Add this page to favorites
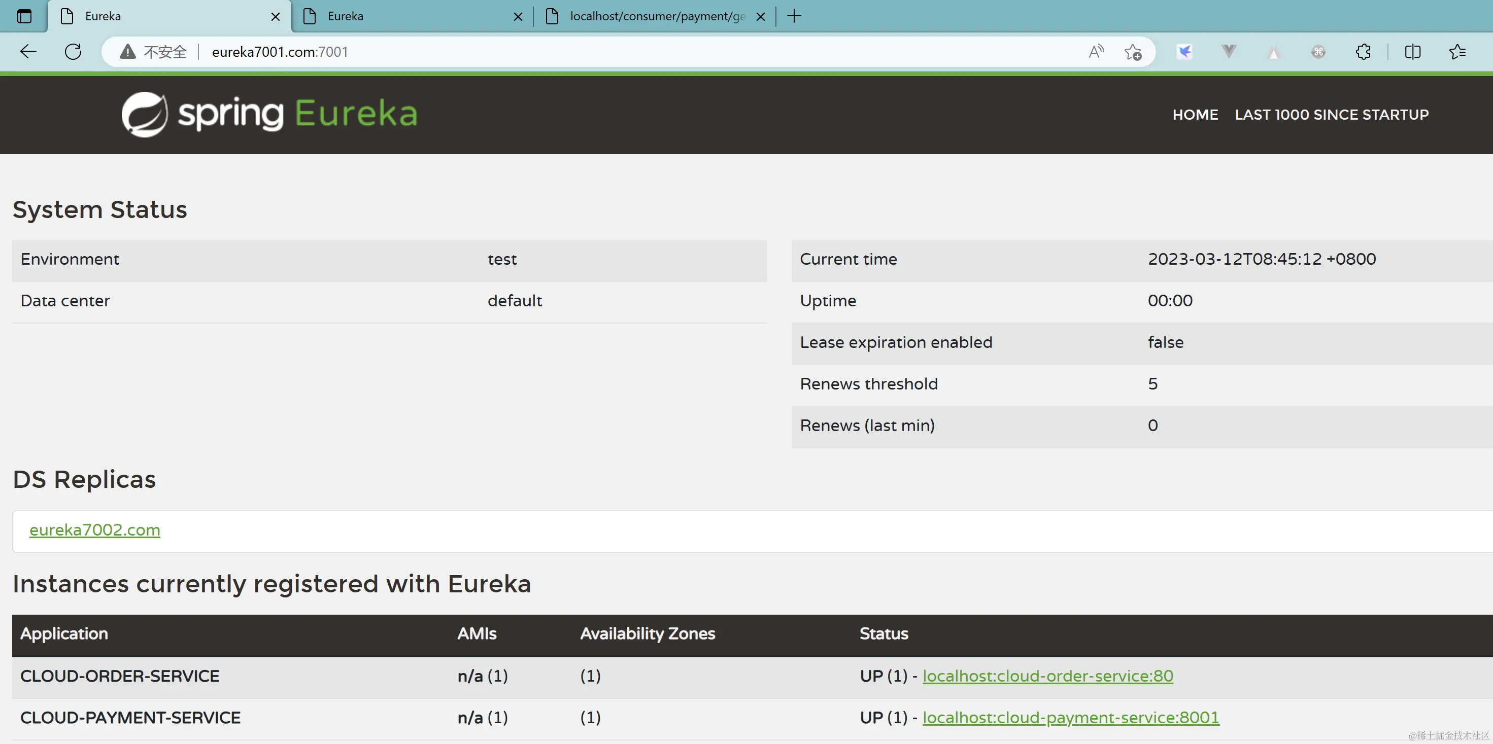 [x=1133, y=52]
